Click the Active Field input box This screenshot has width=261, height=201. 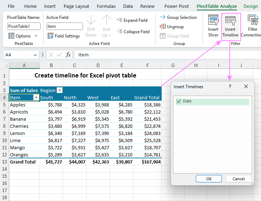coord(64,26)
